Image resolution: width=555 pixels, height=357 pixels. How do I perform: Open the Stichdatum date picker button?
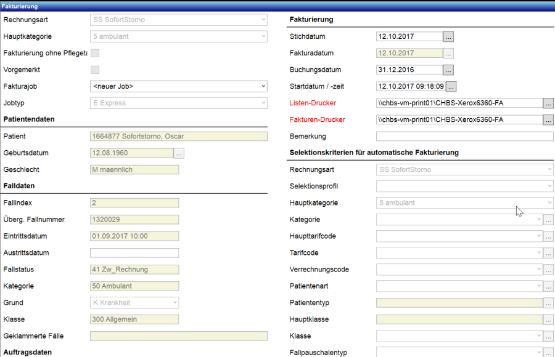[x=448, y=36]
